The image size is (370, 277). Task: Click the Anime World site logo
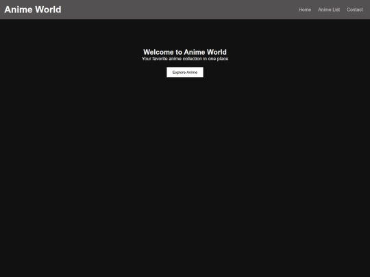(33, 10)
